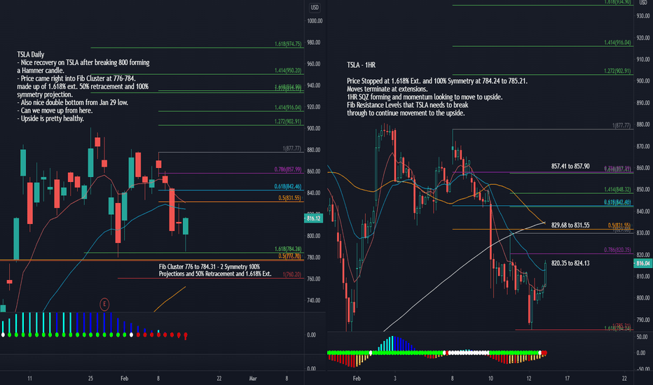The width and height of the screenshot is (653, 385).
Task: Click the 50.00 indicator axis label
Action: point(642,337)
